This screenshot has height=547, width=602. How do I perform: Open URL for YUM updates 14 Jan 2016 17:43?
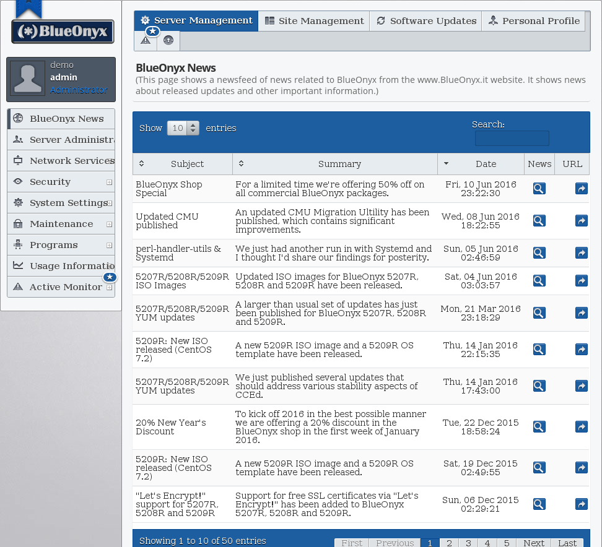pyautogui.click(x=582, y=386)
